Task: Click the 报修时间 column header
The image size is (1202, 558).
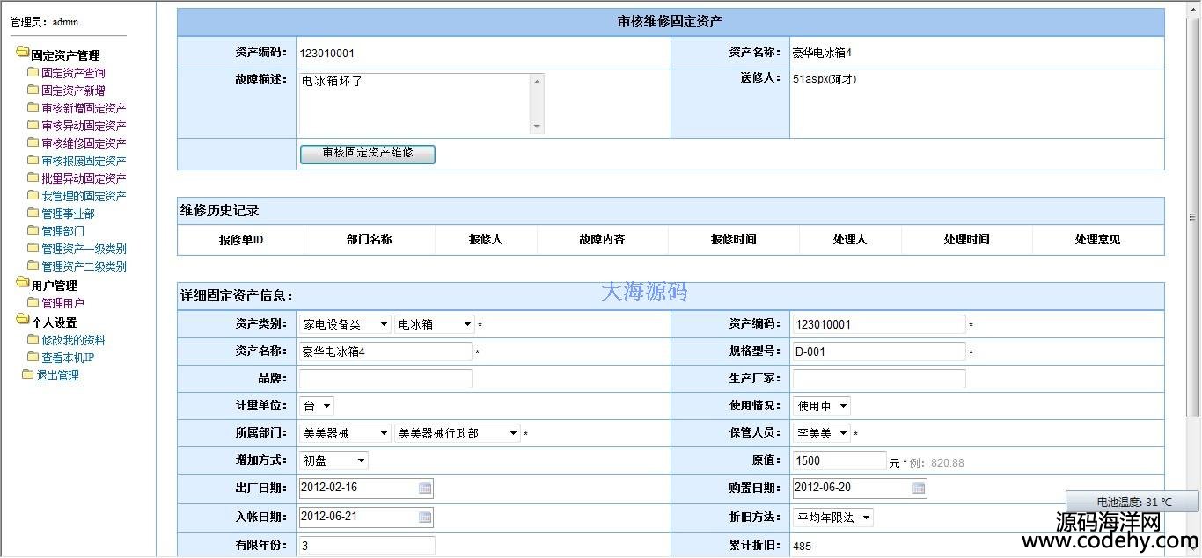Action: coord(734,239)
